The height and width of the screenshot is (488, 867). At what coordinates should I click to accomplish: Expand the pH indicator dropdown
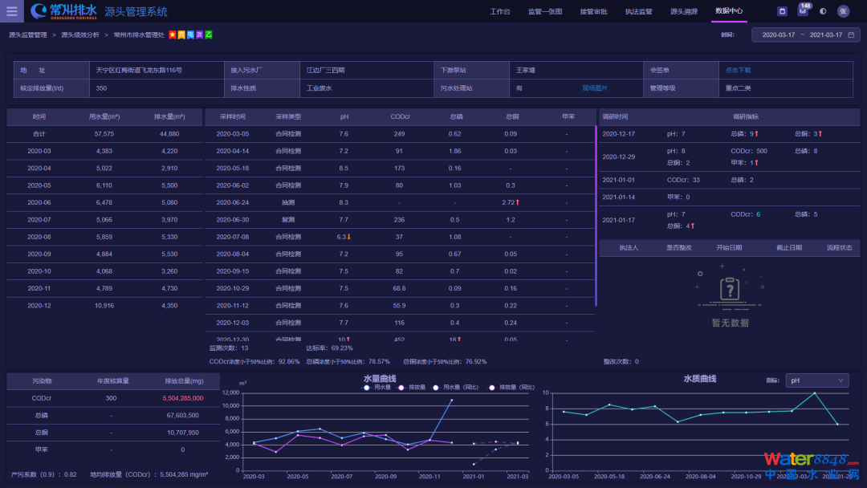(x=817, y=380)
